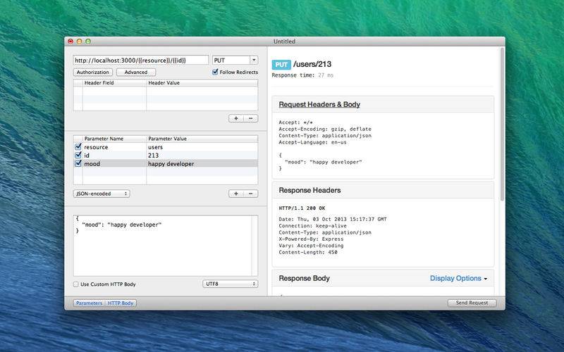The width and height of the screenshot is (564, 352).
Task: Click the Response Body section heading
Action: coord(305,278)
